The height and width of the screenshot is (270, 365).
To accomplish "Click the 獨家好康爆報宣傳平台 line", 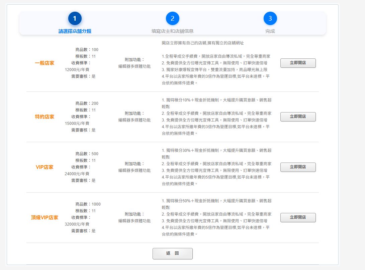I will [x=214, y=70].
